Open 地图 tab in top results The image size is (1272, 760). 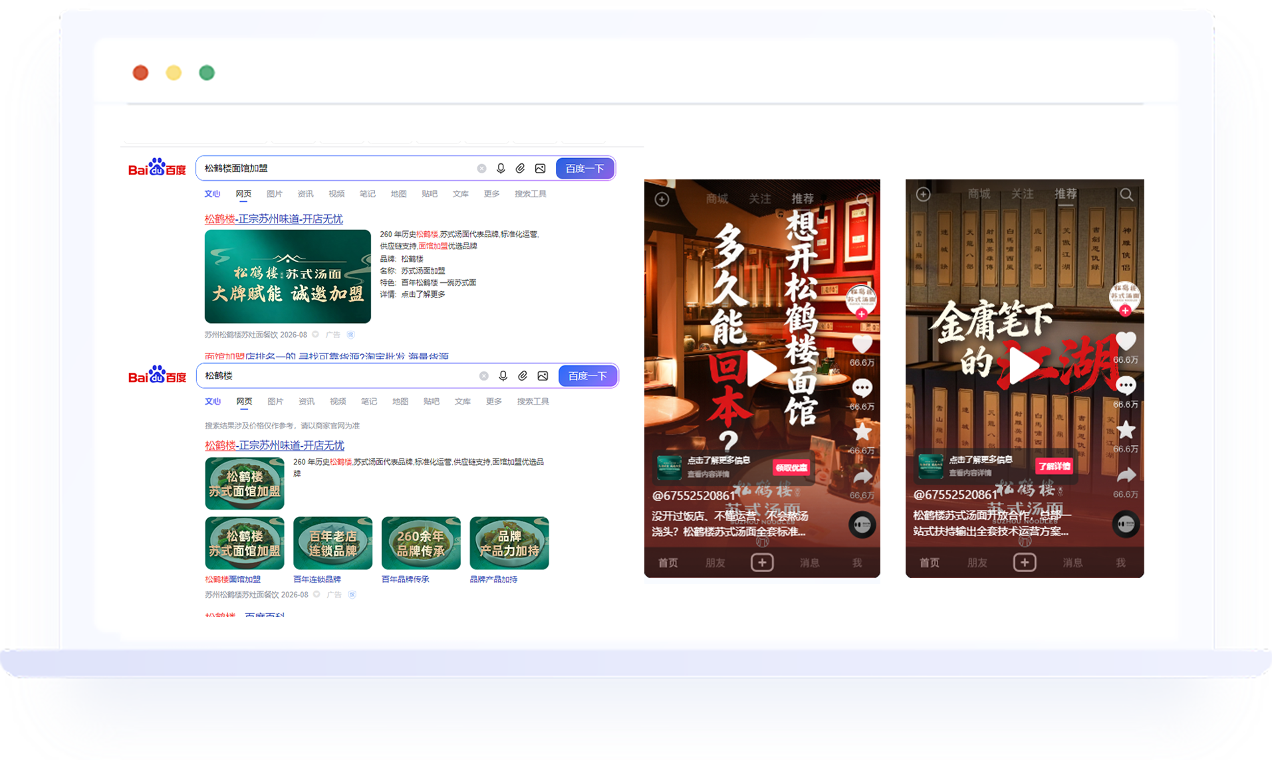click(x=398, y=194)
